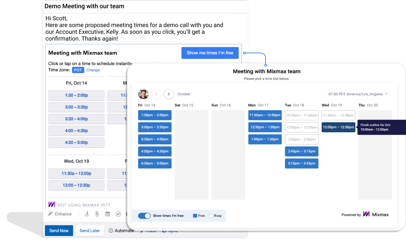Click the email's 'Wed, Oct 19' heading
Image resolution: width=406 pixels, height=240 pixels.
coord(76,161)
